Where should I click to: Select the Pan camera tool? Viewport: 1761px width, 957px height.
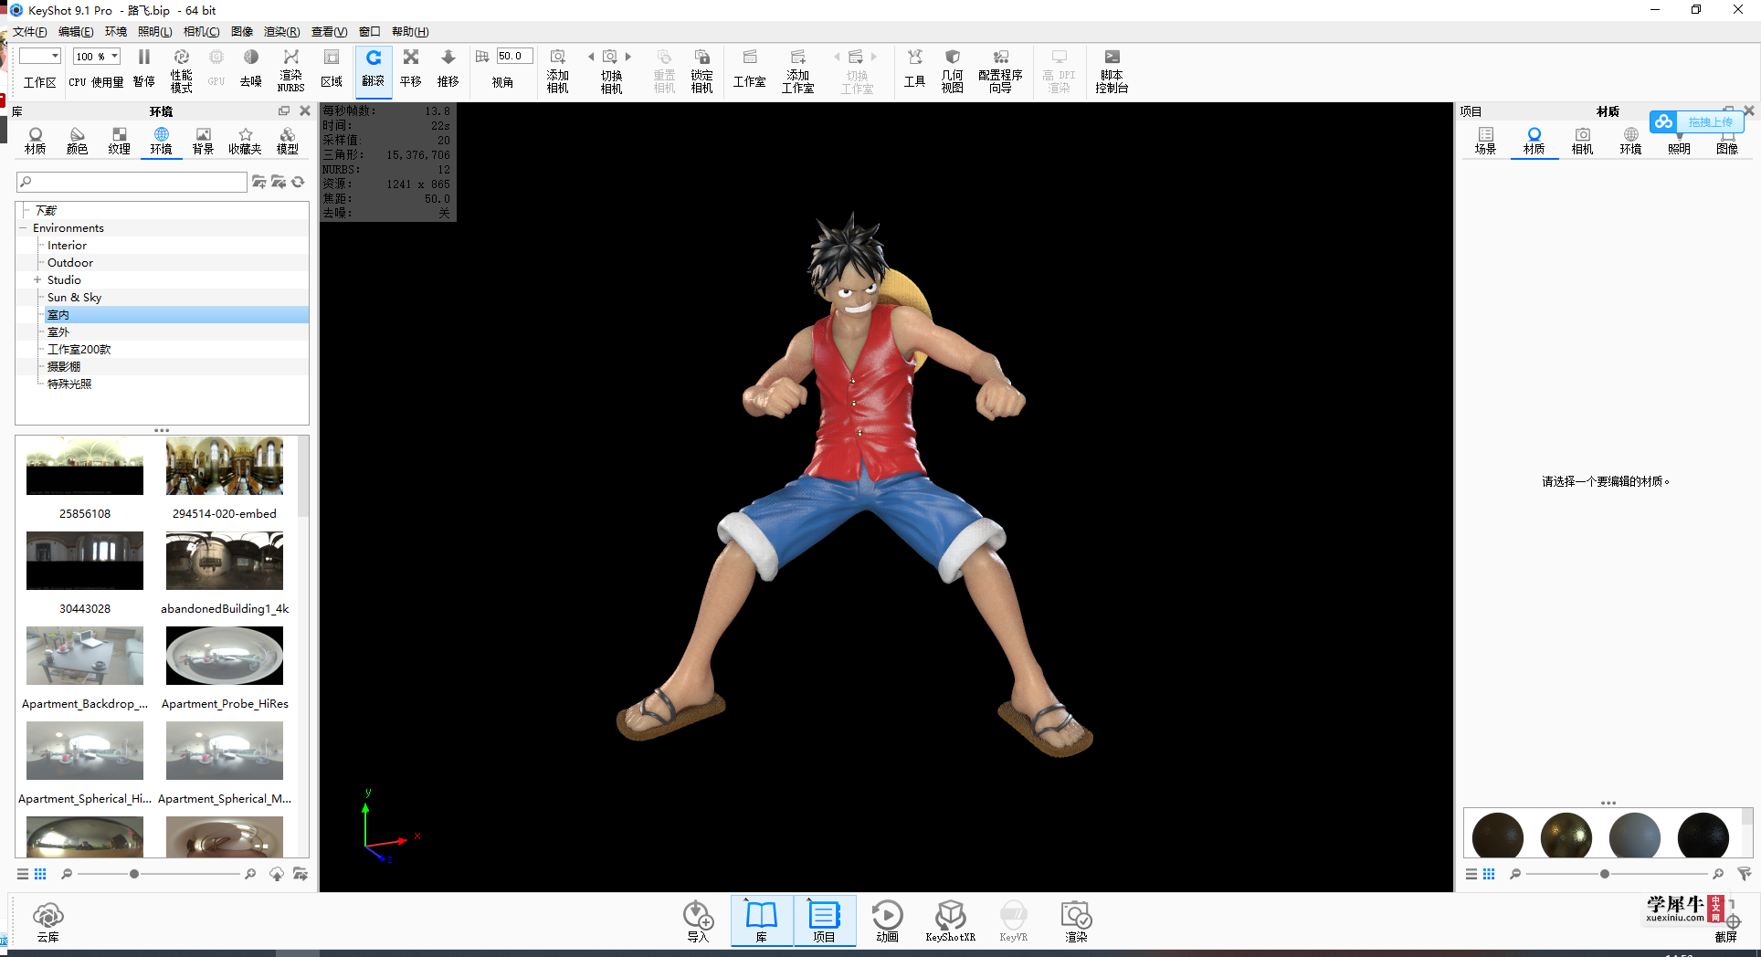point(411,69)
